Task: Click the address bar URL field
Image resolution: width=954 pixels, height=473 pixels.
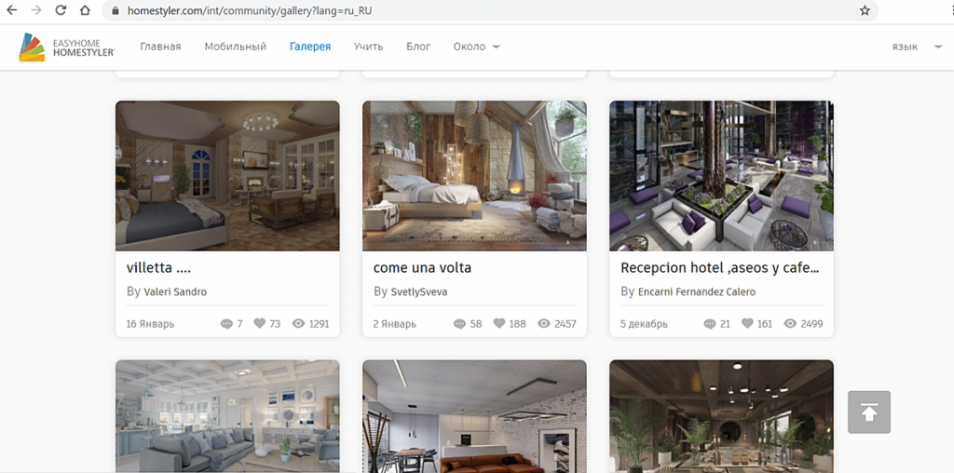Action: [466, 11]
